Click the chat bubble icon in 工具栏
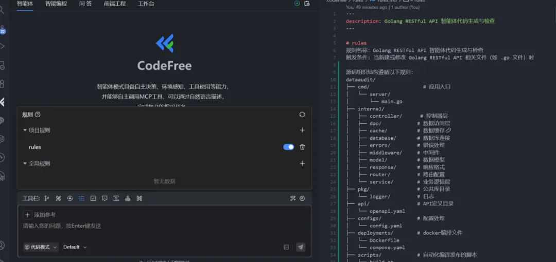This screenshot has height=262, width=556. coord(105,199)
